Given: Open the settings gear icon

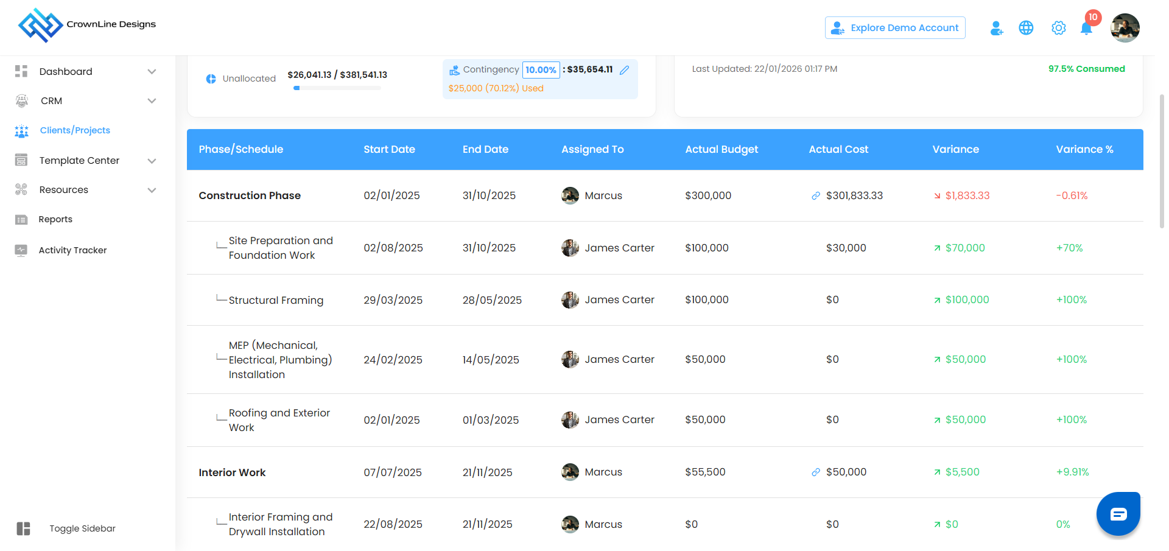Looking at the screenshot, I should [x=1059, y=28].
